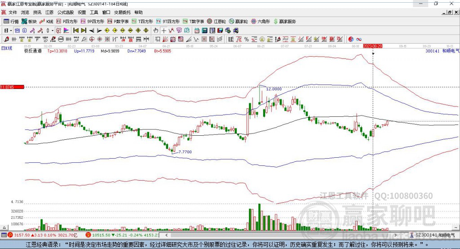
Task: Open the P四方形 tool
Action: pyautogui.click(x=67, y=22)
